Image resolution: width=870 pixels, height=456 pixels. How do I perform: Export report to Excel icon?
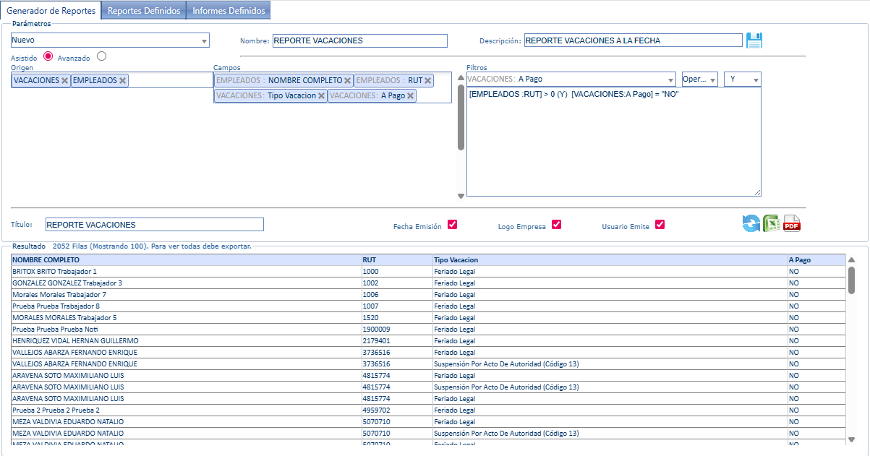772,224
